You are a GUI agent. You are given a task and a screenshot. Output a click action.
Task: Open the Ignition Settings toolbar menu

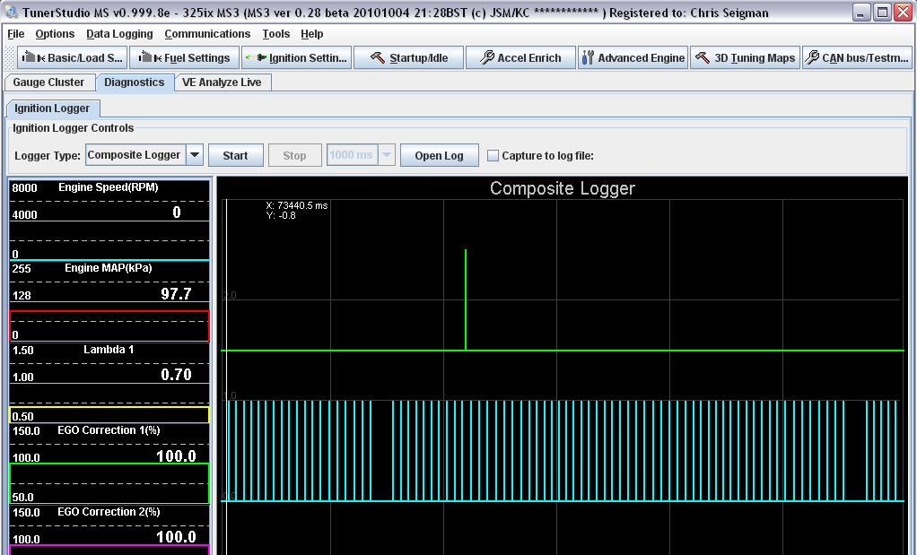pyautogui.click(x=296, y=58)
